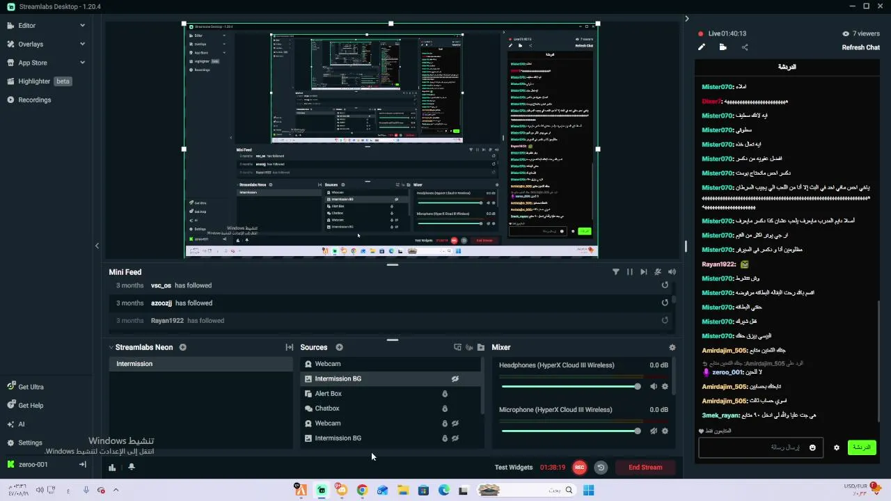Unmute Microphone HyperX audio source
Image resolution: width=891 pixels, height=501 pixels.
[654, 431]
